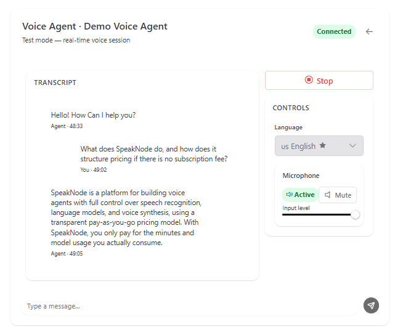This screenshot has height=335, width=403.
Task: Click the Input level slider track
Action: pyautogui.click(x=314, y=214)
